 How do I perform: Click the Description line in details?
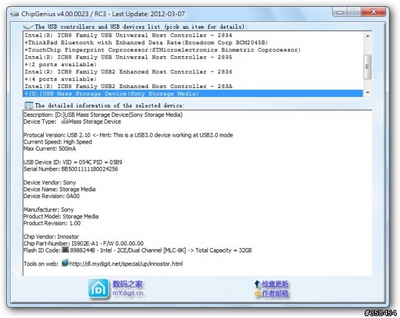[103, 115]
